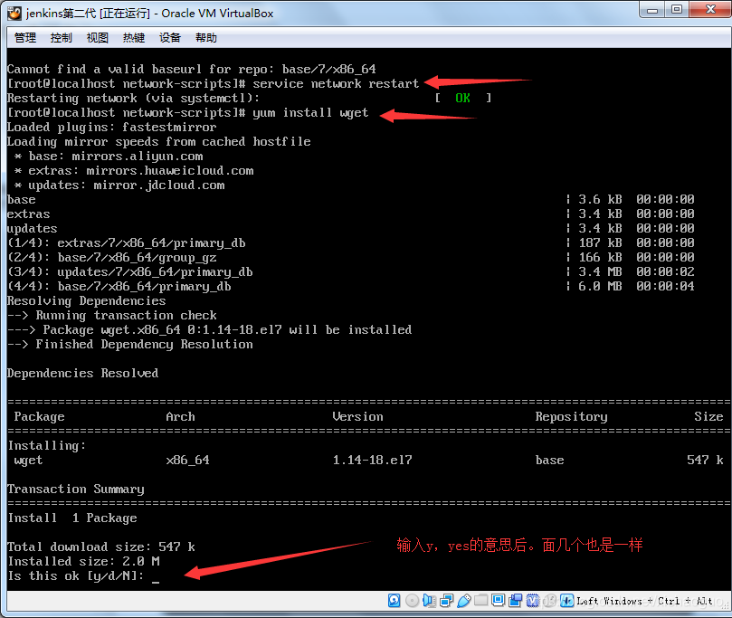
Task: Click the Repository column header
Action: point(572,417)
